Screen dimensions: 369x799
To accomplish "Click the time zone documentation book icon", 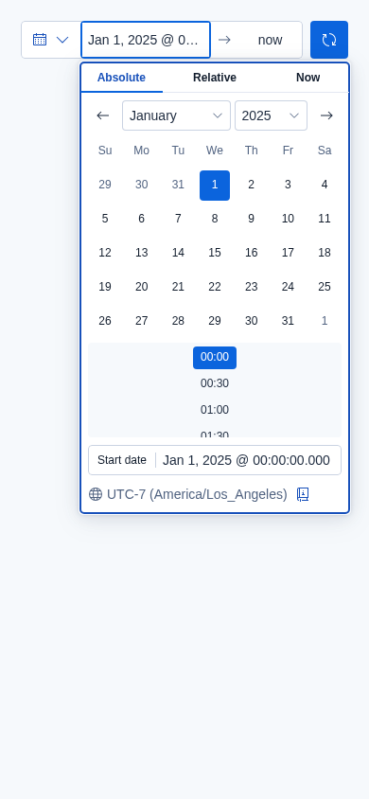I will click(x=303, y=494).
